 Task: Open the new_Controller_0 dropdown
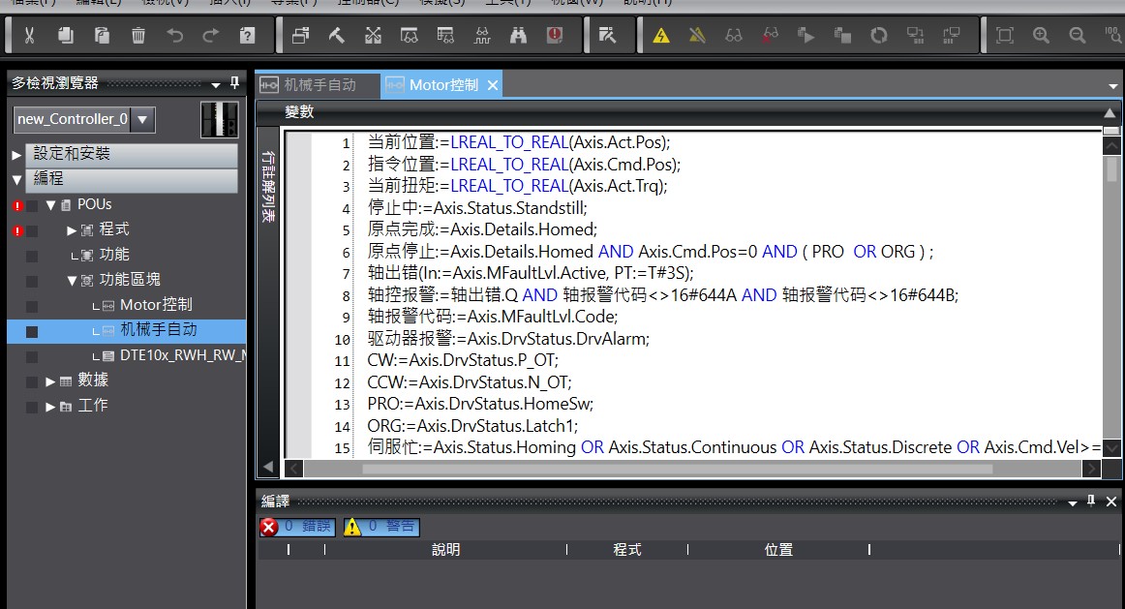pyautogui.click(x=141, y=119)
